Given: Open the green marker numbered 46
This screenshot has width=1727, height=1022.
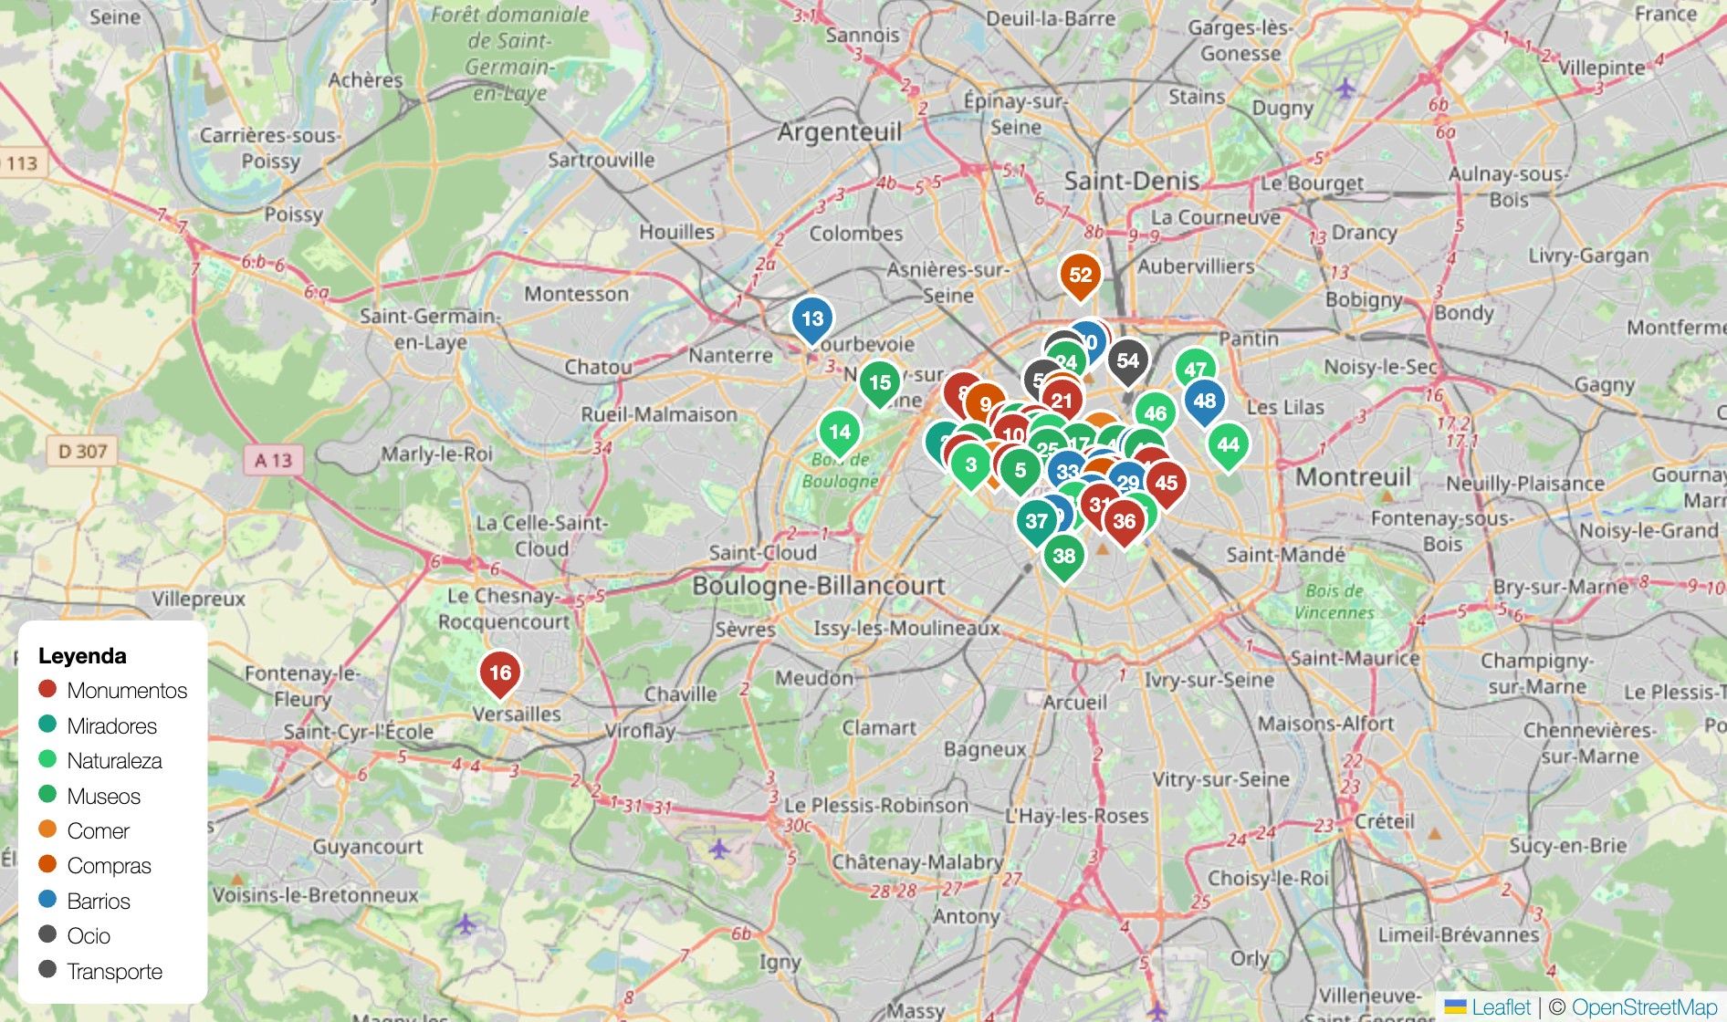Looking at the screenshot, I should coord(1155,414).
